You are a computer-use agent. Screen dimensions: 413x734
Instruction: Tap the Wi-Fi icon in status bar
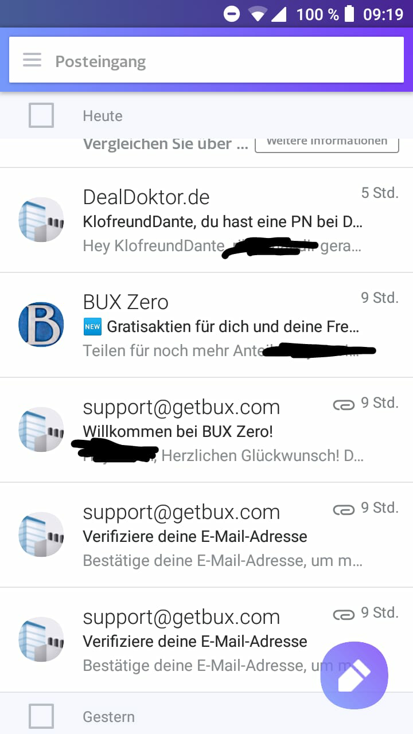[257, 14]
